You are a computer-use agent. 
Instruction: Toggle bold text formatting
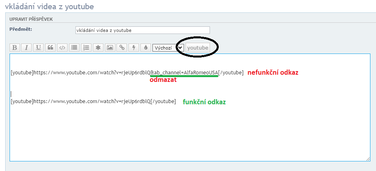click(14, 48)
